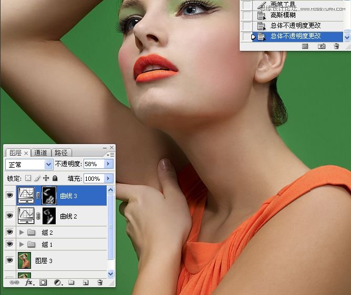The height and width of the screenshot is (295, 351).
Task: Click the 图层 3 image thumbnail
Action: 24,260
